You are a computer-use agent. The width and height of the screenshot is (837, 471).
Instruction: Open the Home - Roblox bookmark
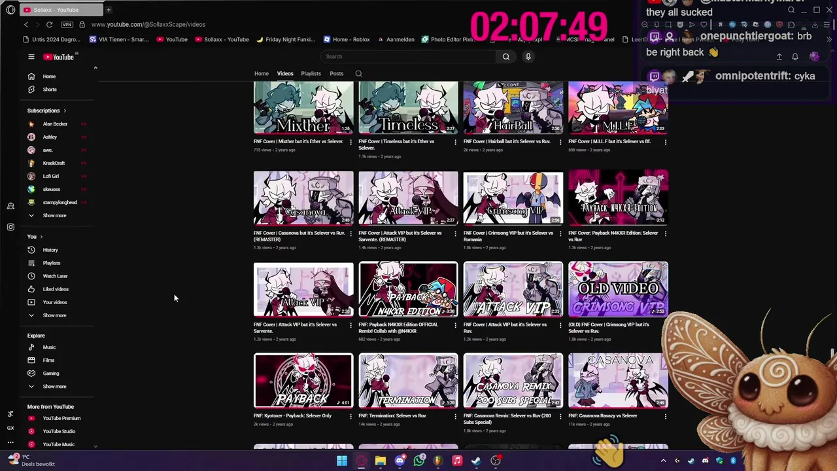(346, 39)
